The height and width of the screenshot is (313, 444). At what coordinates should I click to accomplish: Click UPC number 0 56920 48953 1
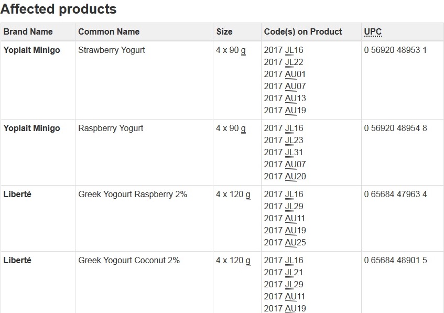(395, 50)
